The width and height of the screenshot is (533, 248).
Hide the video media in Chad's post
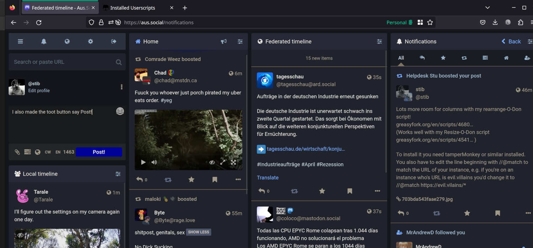click(212, 162)
